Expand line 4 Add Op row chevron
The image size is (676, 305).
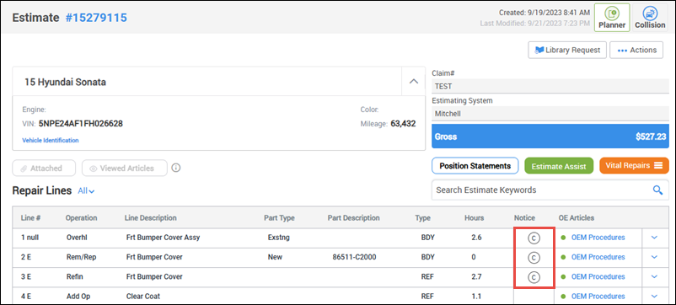tap(654, 297)
